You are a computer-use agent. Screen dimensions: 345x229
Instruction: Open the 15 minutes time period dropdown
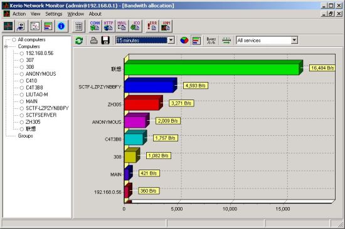146,40
